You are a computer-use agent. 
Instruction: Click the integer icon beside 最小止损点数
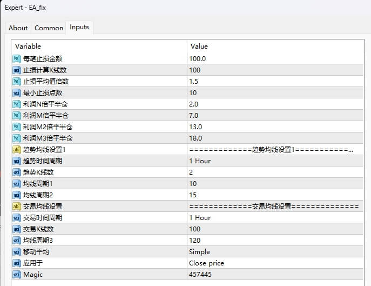17,93
